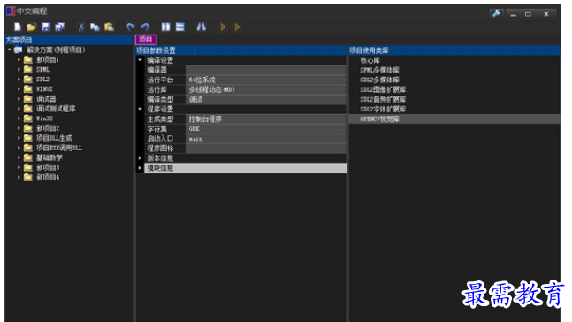Open a file with the folder icon
Viewport: 572px width, 322px height.
(x=31, y=27)
